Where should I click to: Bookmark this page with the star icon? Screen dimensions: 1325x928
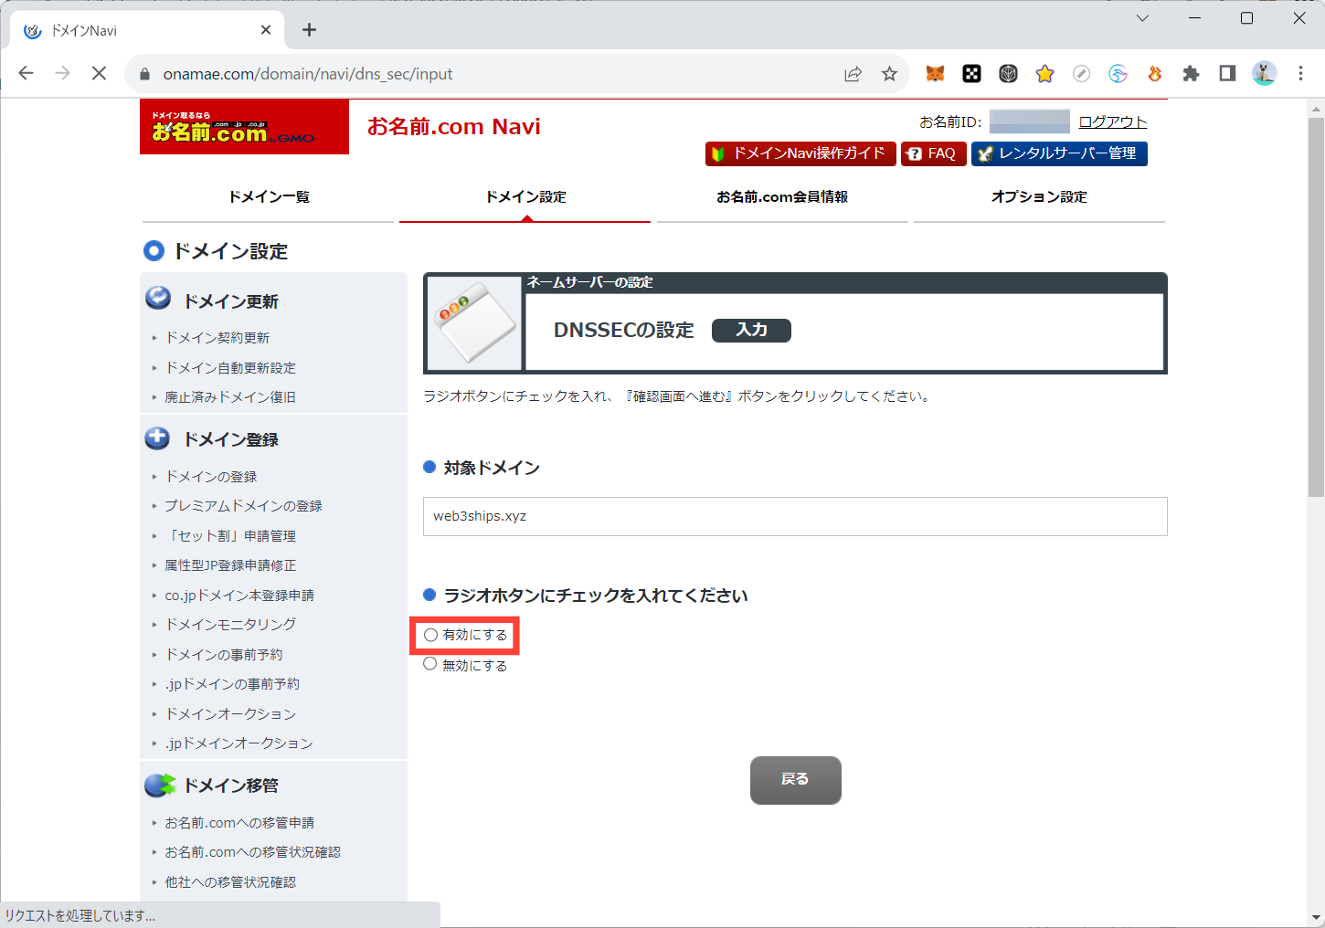tap(889, 74)
